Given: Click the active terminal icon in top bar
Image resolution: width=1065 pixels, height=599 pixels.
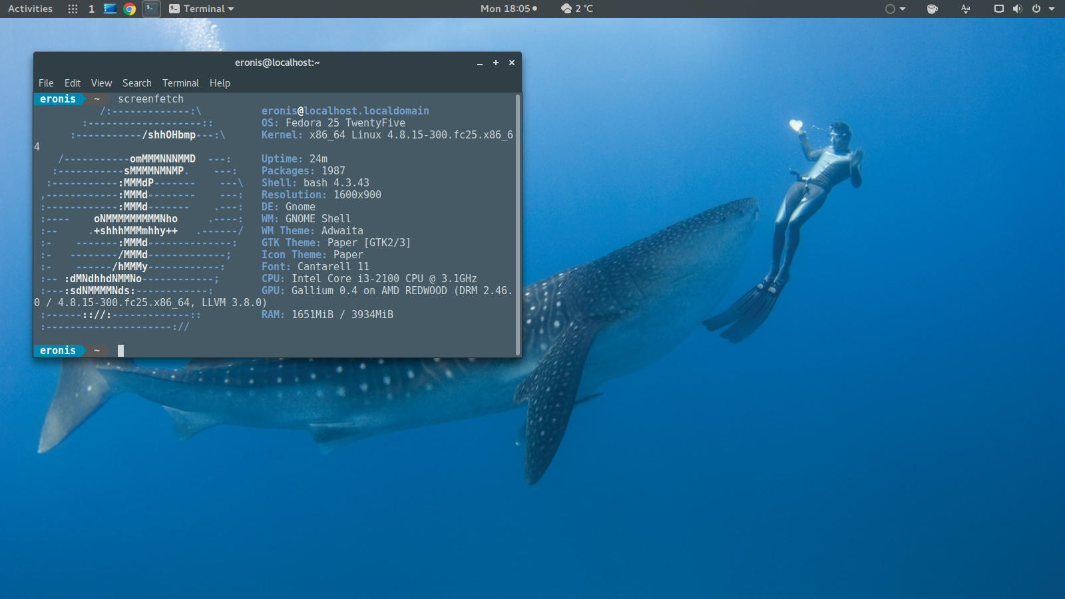Looking at the screenshot, I should [151, 9].
